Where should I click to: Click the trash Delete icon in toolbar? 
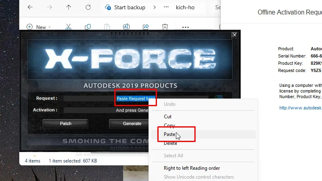(165, 27)
